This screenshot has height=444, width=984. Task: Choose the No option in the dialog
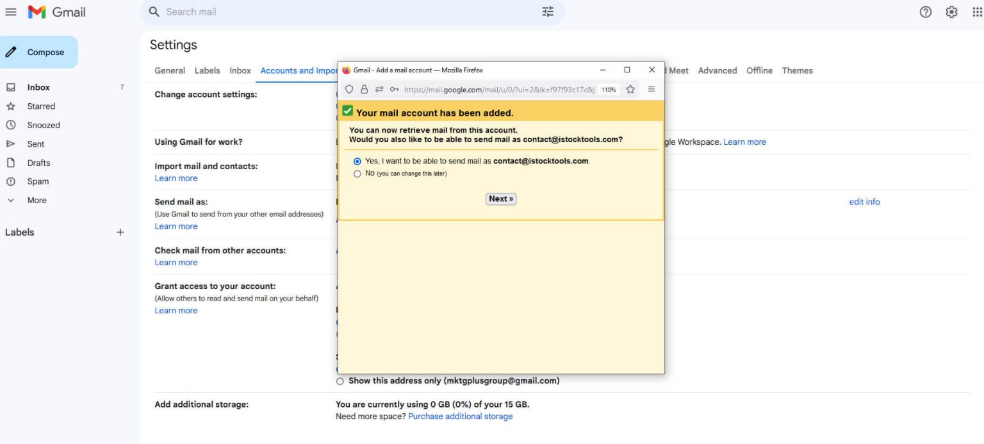(x=357, y=174)
